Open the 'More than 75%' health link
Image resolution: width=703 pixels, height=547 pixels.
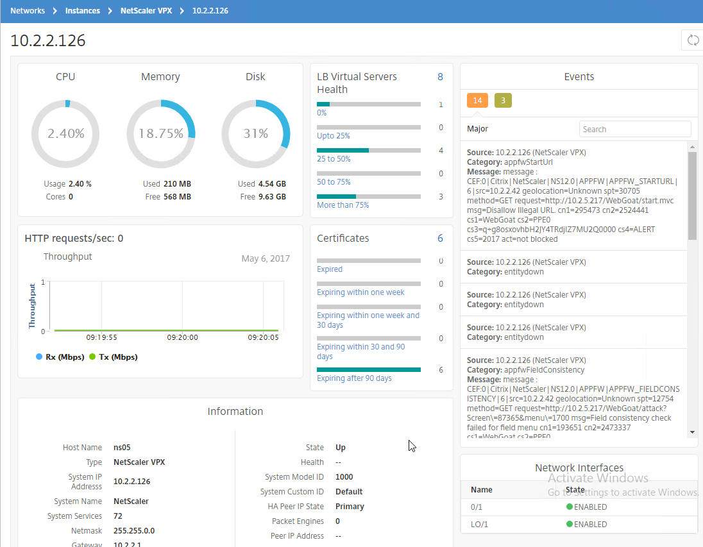(343, 205)
